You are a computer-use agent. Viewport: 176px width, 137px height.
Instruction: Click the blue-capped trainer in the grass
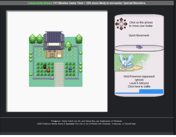pyautogui.click(x=70, y=70)
